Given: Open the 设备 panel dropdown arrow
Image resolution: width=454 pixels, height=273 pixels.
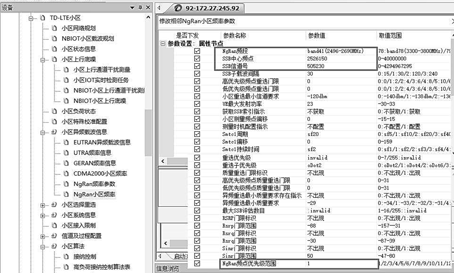Looking at the screenshot, I should pyautogui.click(x=132, y=7).
